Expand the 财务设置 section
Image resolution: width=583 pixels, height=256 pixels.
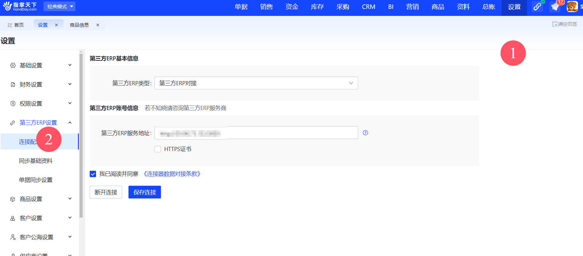pos(70,84)
